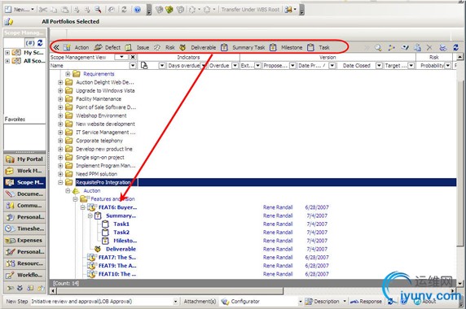
Task: Click the Cut scissors icon in top toolbar
Action: 43,10
